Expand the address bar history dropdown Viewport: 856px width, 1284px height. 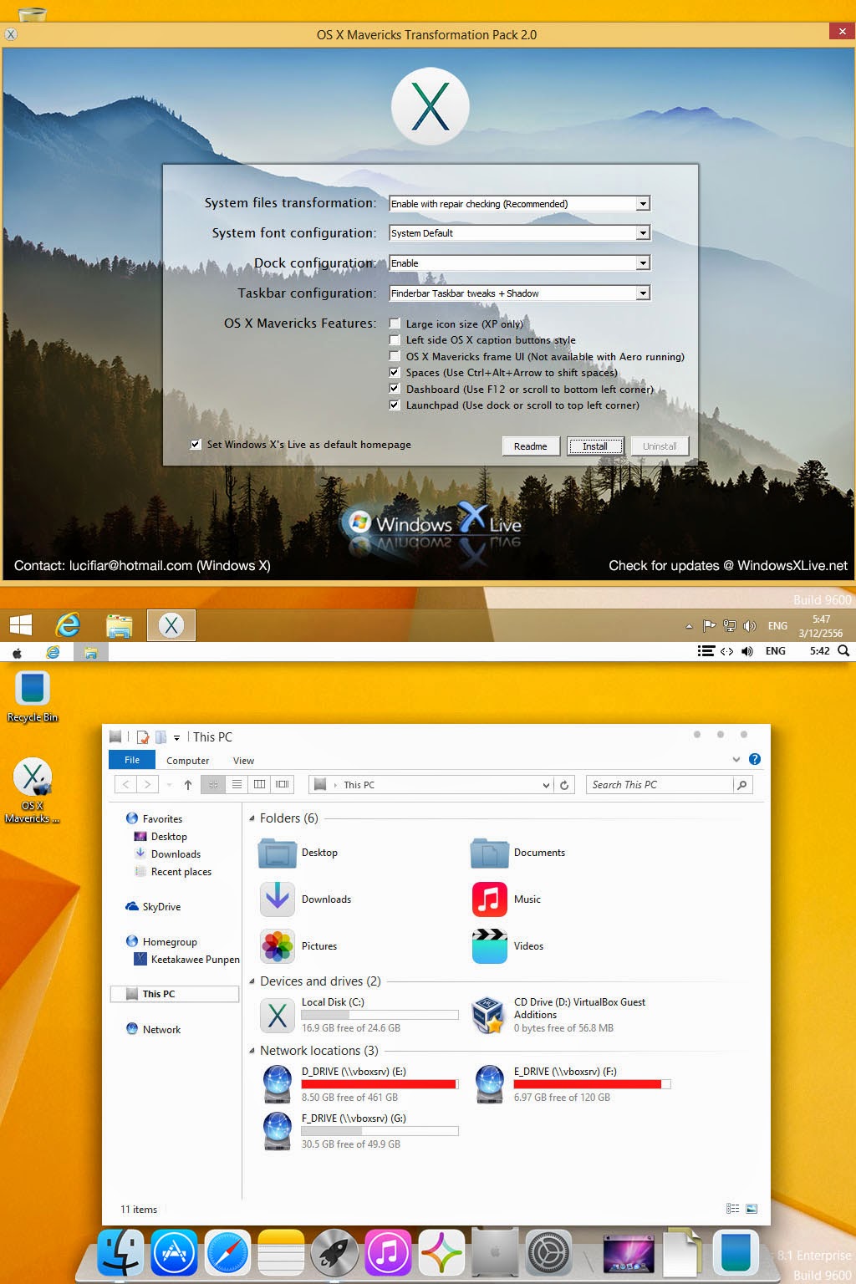click(546, 785)
